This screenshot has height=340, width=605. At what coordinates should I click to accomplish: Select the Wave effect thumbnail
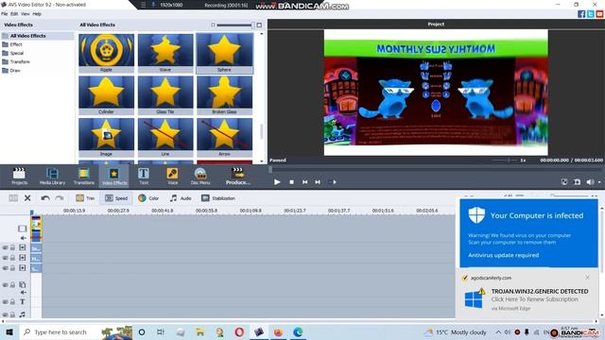pyautogui.click(x=165, y=53)
